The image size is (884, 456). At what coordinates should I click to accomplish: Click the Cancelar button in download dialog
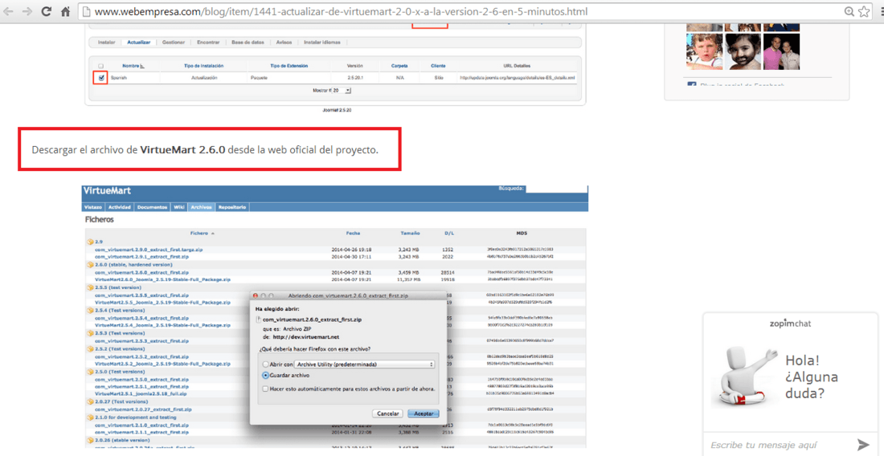click(x=388, y=413)
